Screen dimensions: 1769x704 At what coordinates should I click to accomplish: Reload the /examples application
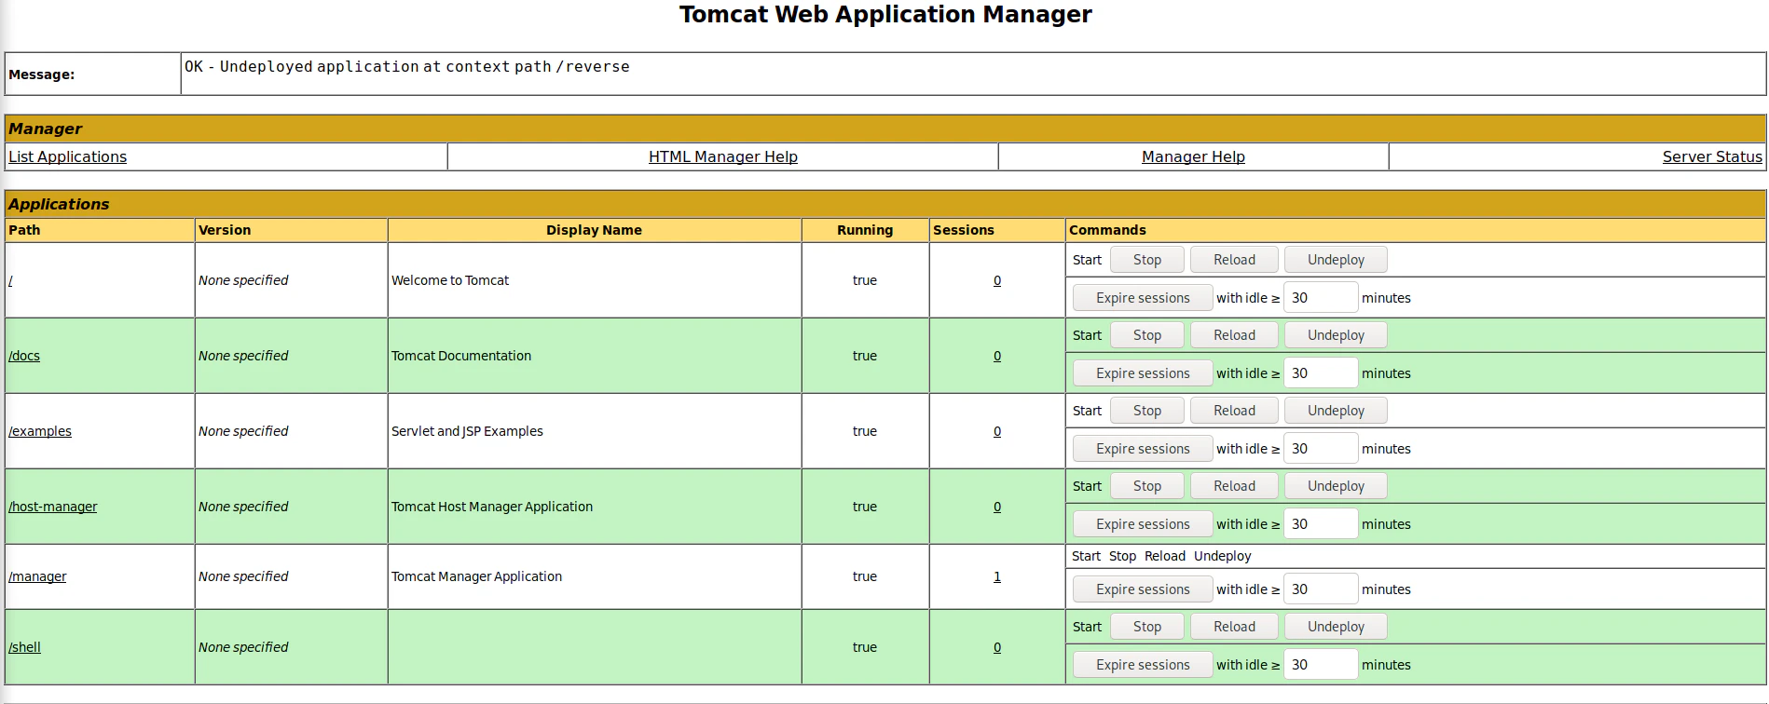1234,411
